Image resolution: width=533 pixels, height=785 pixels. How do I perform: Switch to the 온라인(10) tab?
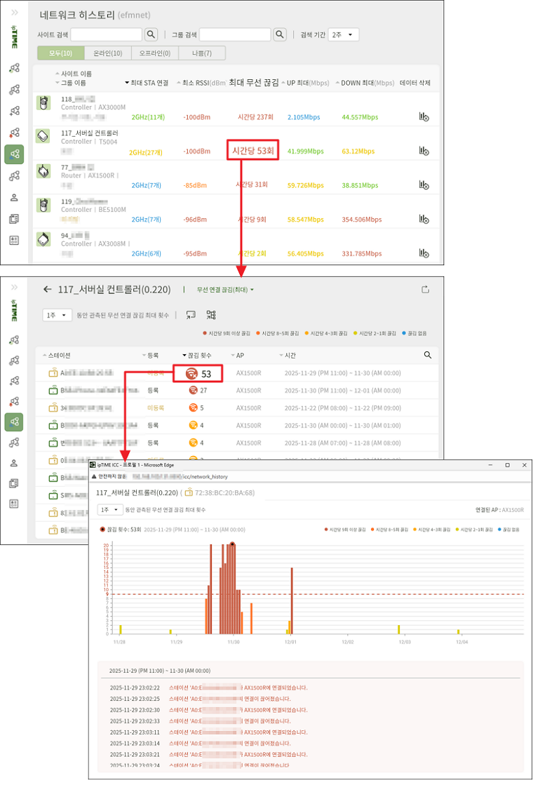[107, 53]
